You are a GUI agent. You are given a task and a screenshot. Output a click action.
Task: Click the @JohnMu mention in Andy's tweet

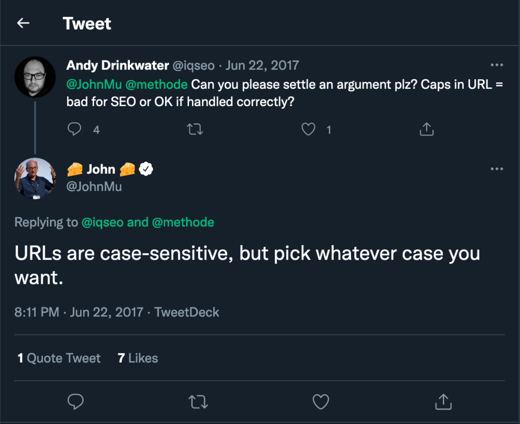pos(94,84)
